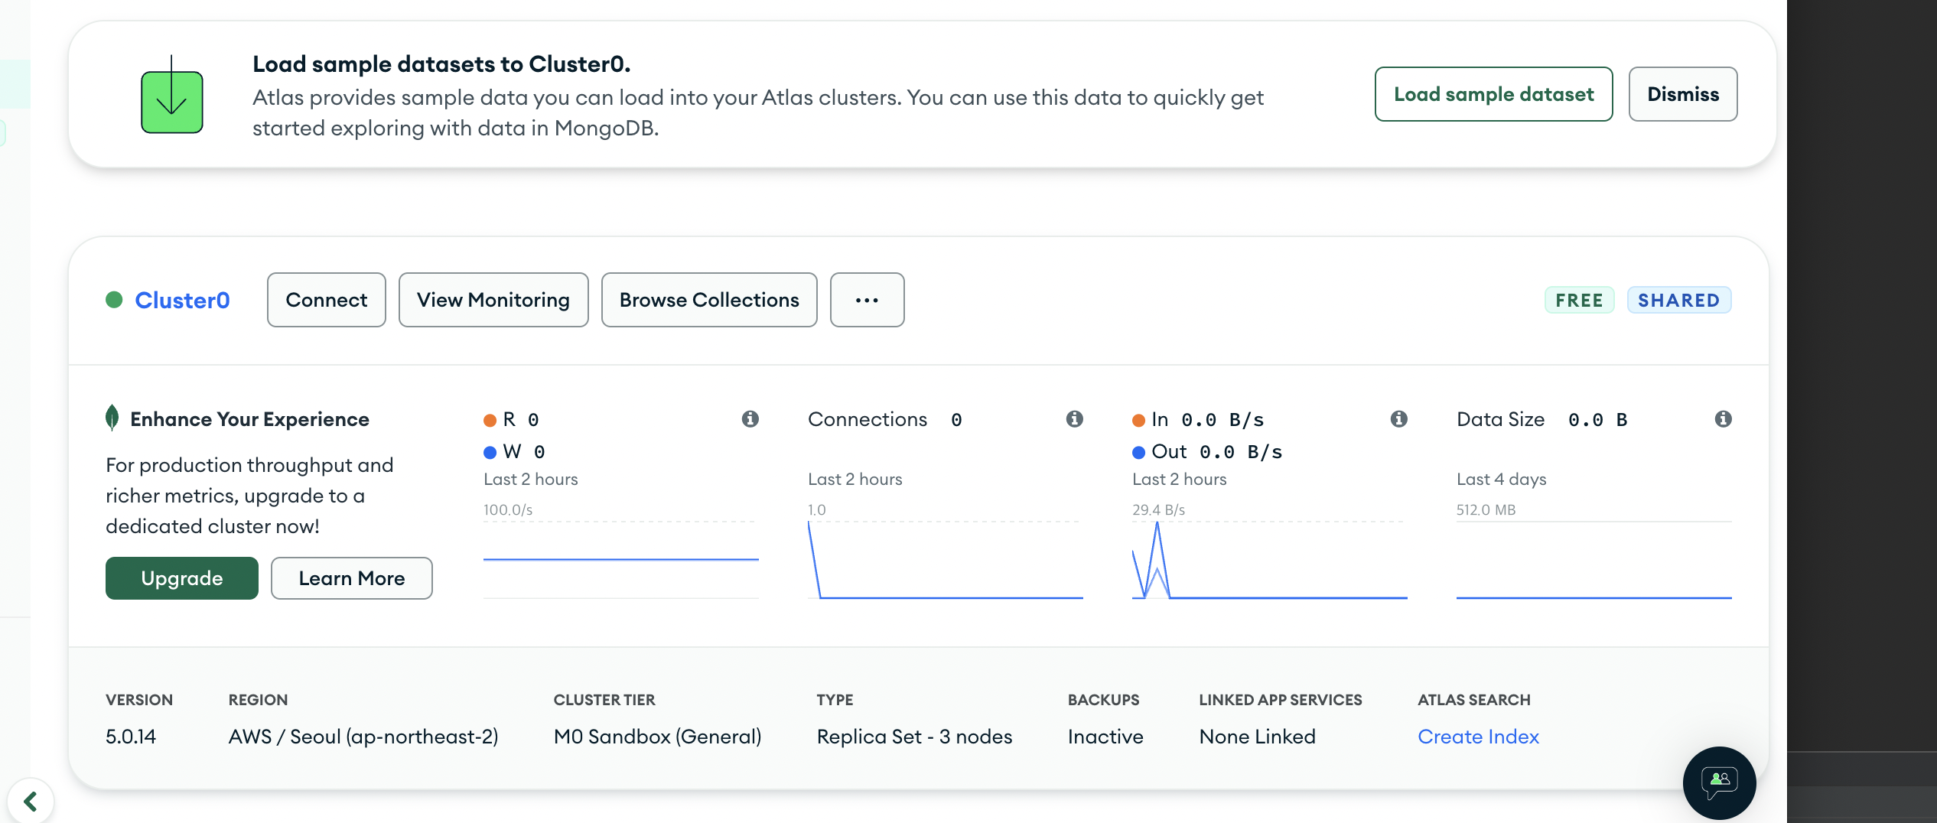Click the Enhance Your Experience heading
The width and height of the screenshot is (1937, 823).
pyautogui.click(x=249, y=419)
